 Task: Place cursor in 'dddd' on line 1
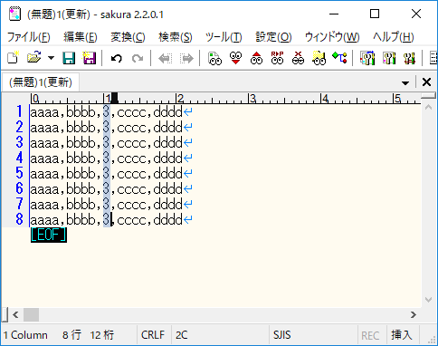167,112
